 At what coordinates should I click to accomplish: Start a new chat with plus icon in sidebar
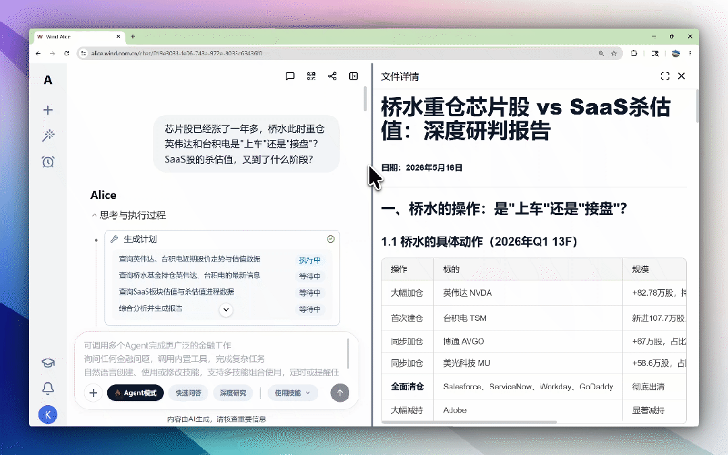point(48,110)
